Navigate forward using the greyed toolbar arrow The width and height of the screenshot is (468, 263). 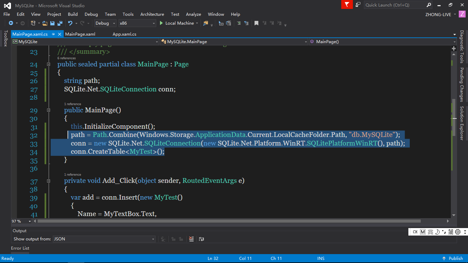click(23, 23)
